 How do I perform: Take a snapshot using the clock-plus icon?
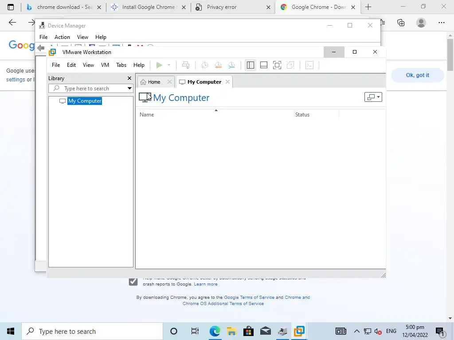click(205, 65)
